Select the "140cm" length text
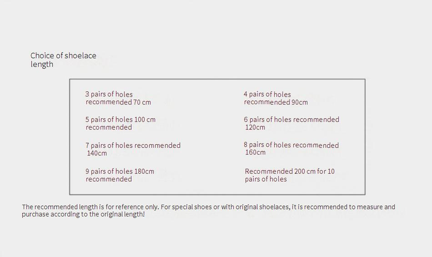Viewport: 432px width, 257px height. [x=97, y=153]
